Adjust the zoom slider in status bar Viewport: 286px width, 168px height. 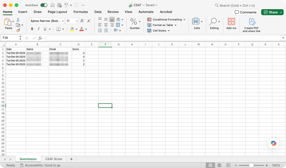251,165
